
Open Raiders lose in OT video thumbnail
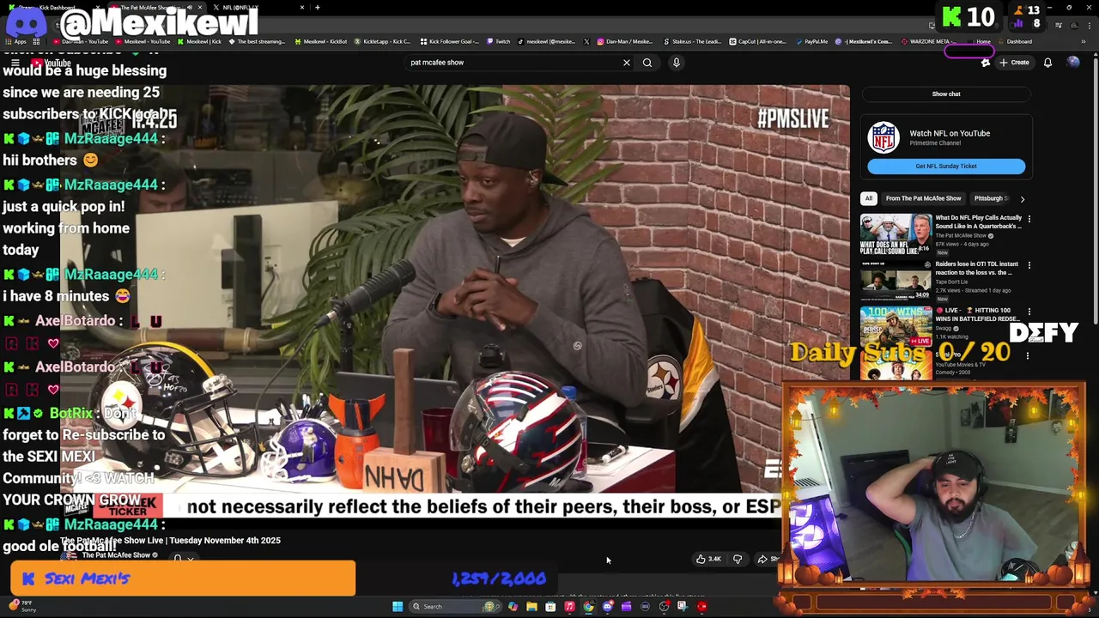click(x=896, y=281)
